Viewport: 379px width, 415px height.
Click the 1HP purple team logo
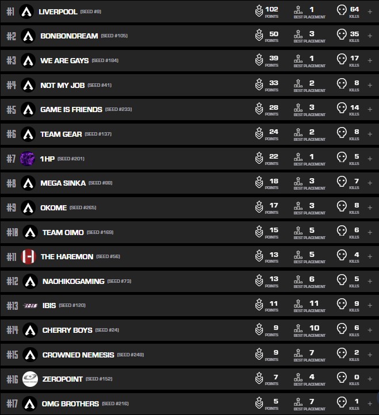pos(28,159)
